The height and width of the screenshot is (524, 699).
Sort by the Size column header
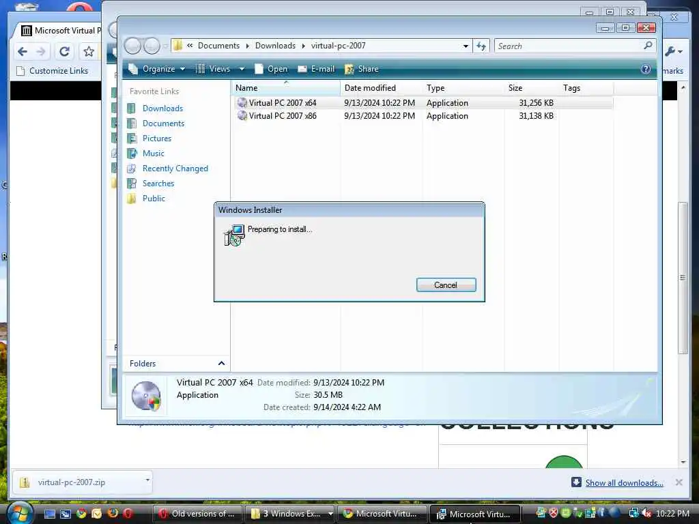coord(531,88)
